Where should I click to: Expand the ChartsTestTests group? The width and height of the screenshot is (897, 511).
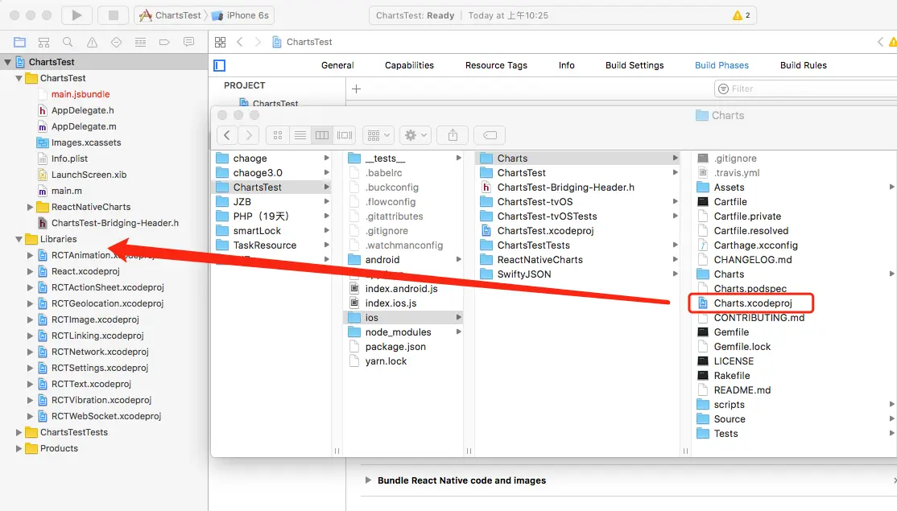coord(19,433)
